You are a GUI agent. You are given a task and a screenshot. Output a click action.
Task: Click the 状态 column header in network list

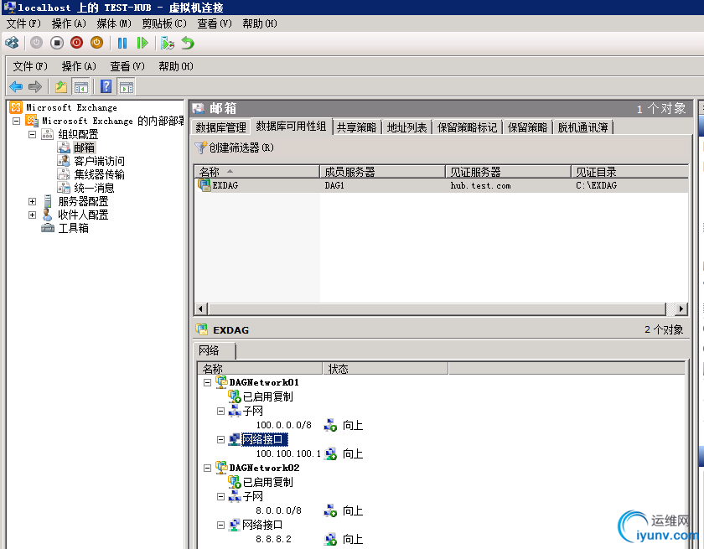coord(386,369)
